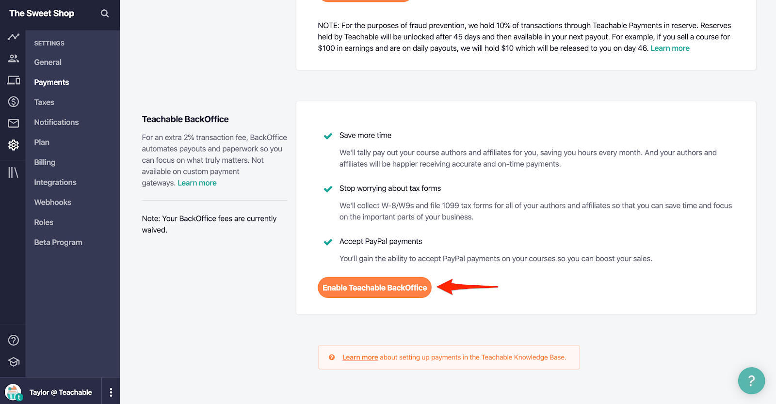The height and width of the screenshot is (404, 776).
Task: Open Learn more about setting up payments
Action: coord(360,357)
